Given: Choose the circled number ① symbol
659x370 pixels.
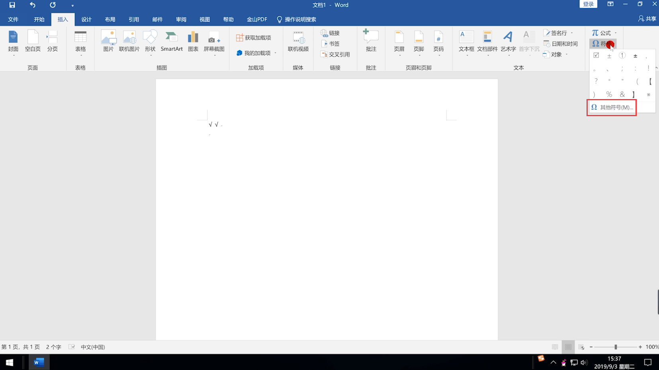Looking at the screenshot, I should 622,55.
